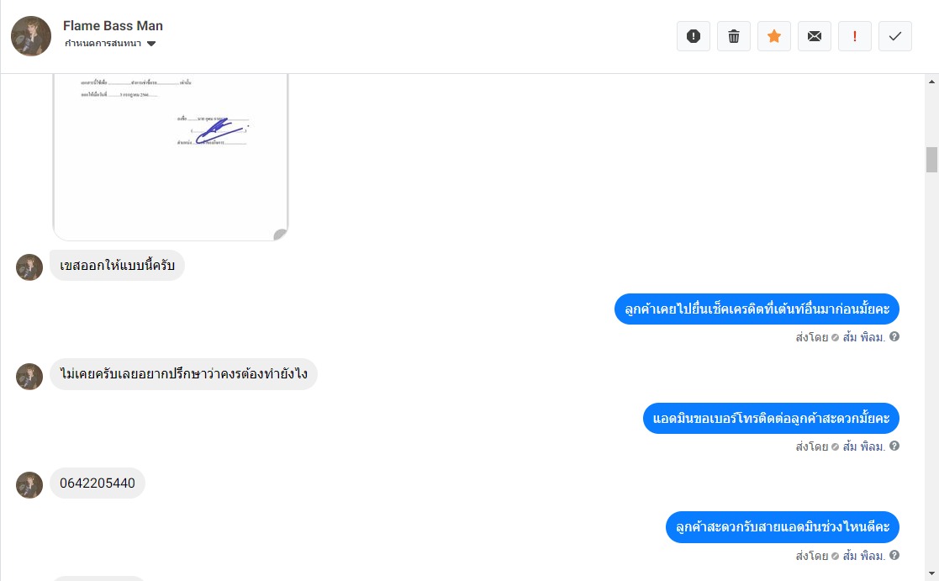The image size is (939, 581).
Task: Select the phone number 0642205440 message
Action: click(x=98, y=483)
